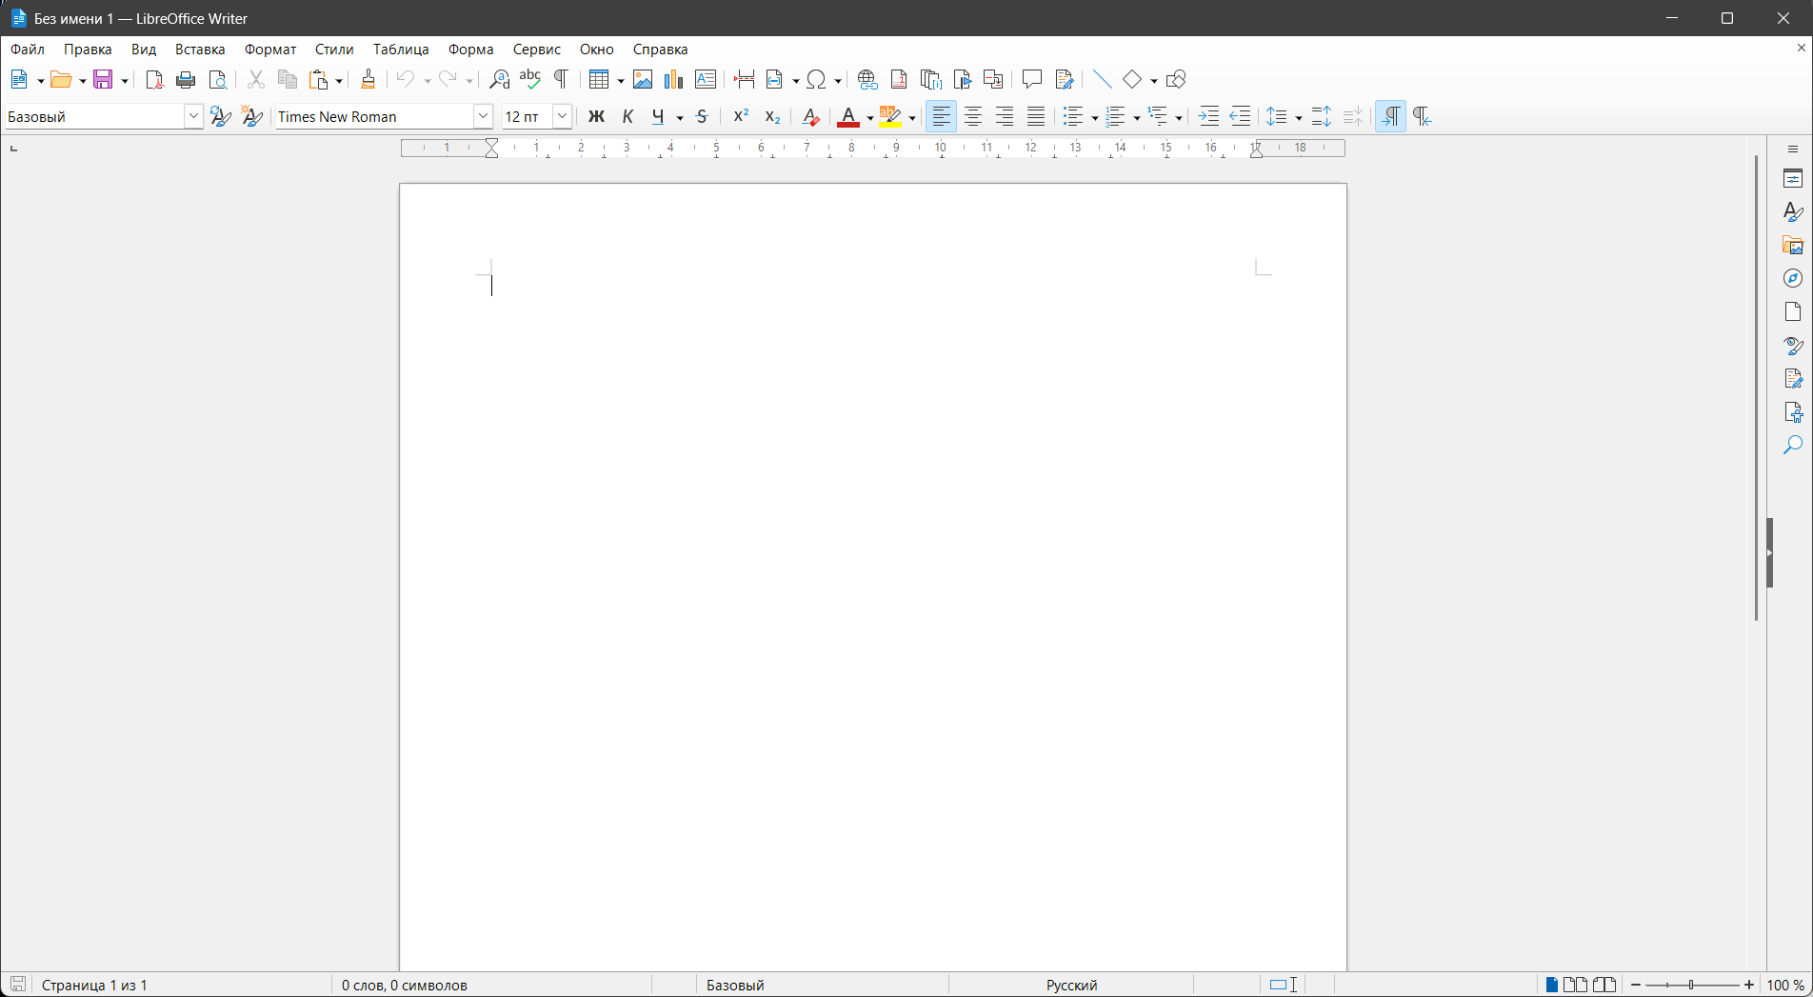The width and height of the screenshot is (1813, 997).
Task: Click the Cut scissors icon
Action: pos(255,80)
